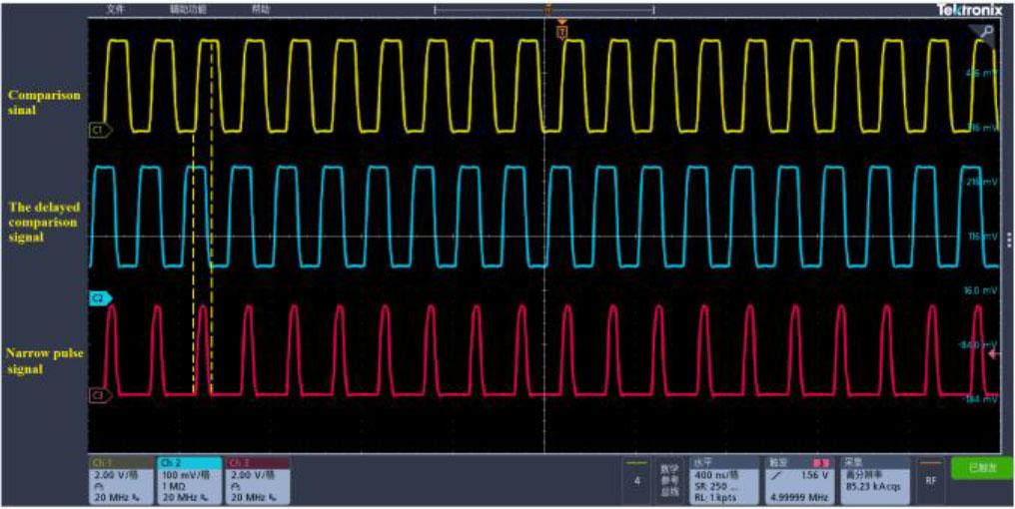Open the Ch 3 settings badge

click(x=257, y=480)
